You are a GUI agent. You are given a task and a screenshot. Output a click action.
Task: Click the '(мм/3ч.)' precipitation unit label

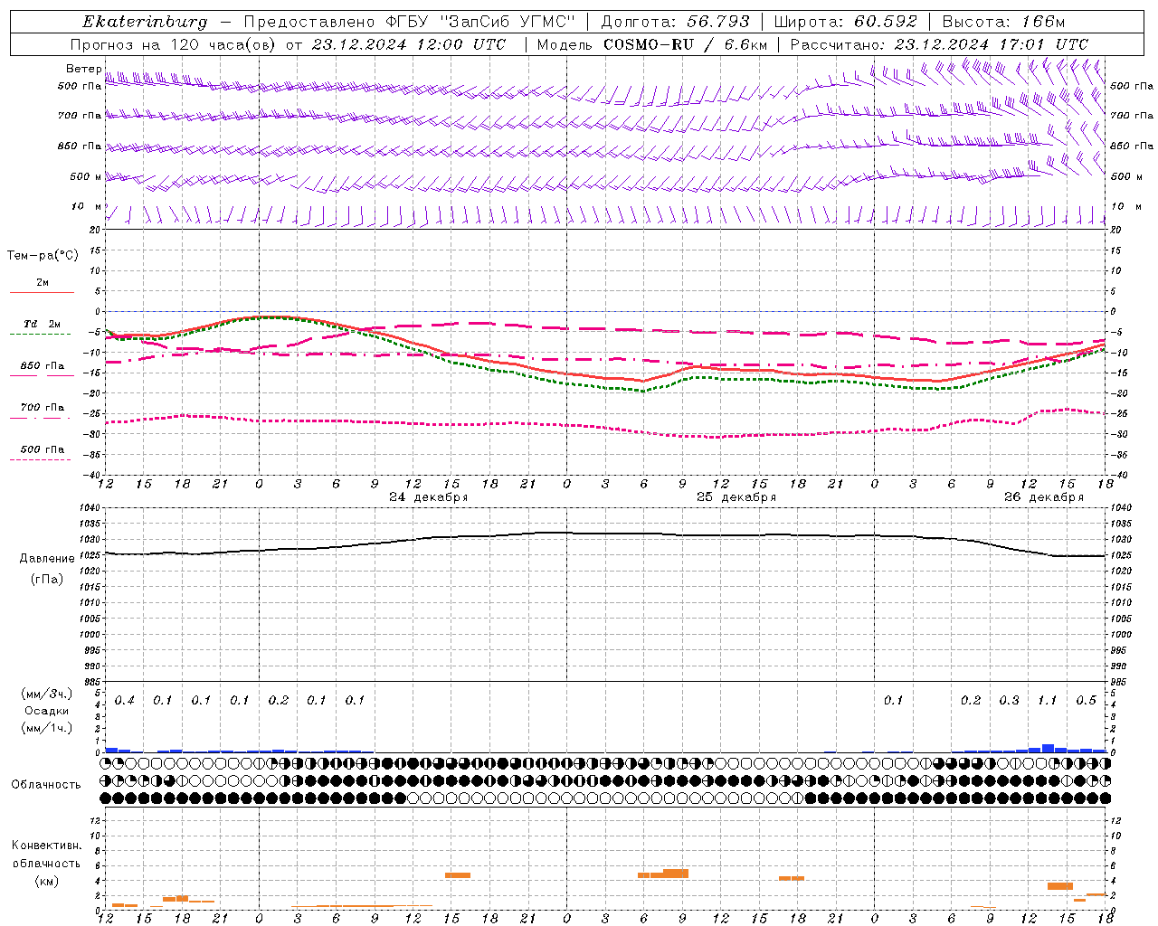[47, 694]
